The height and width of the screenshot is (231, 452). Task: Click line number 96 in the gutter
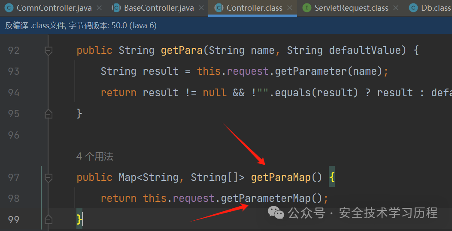tap(14, 135)
